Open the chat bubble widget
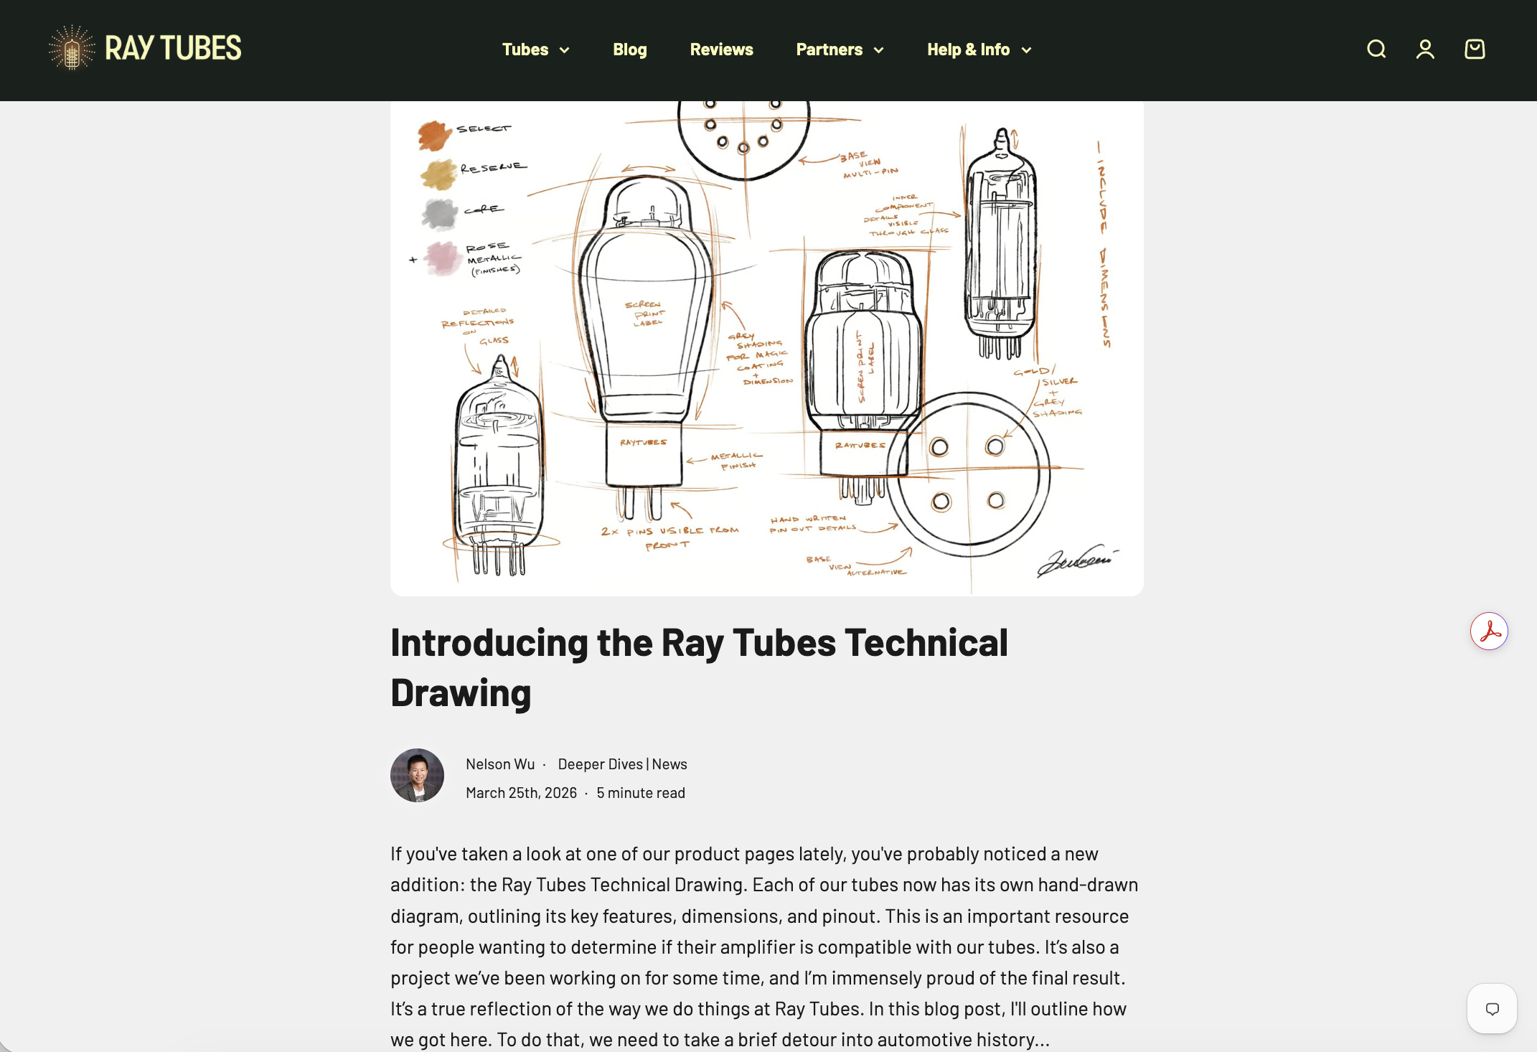 tap(1493, 1008)
